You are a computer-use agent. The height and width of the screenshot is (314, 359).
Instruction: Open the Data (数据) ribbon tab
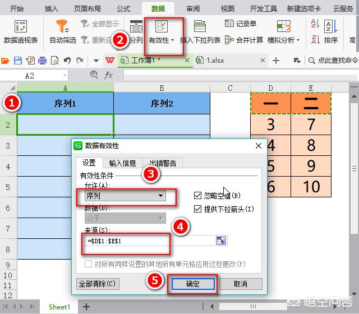pyautogui.click(x=158, y=9)
